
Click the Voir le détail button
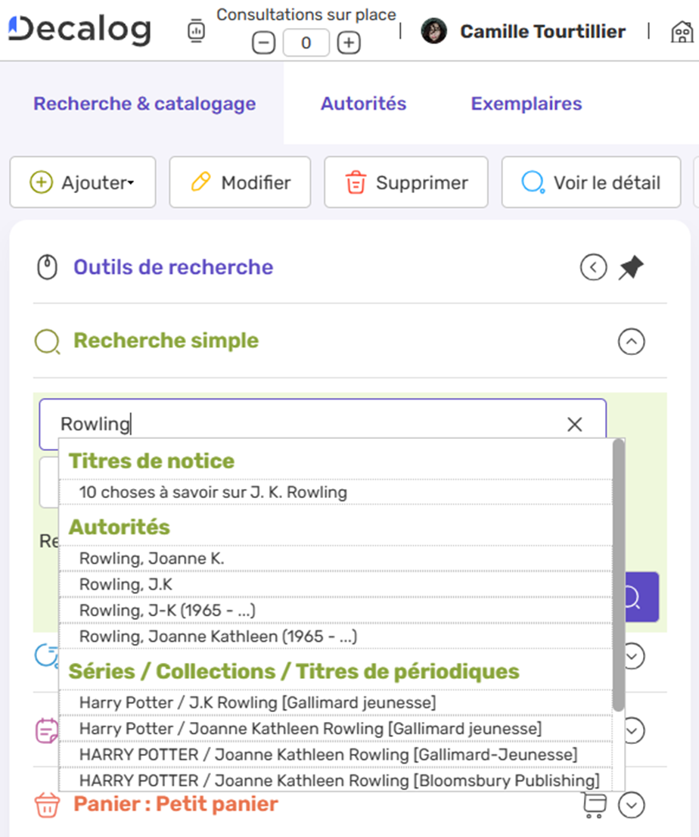(591, 182)
